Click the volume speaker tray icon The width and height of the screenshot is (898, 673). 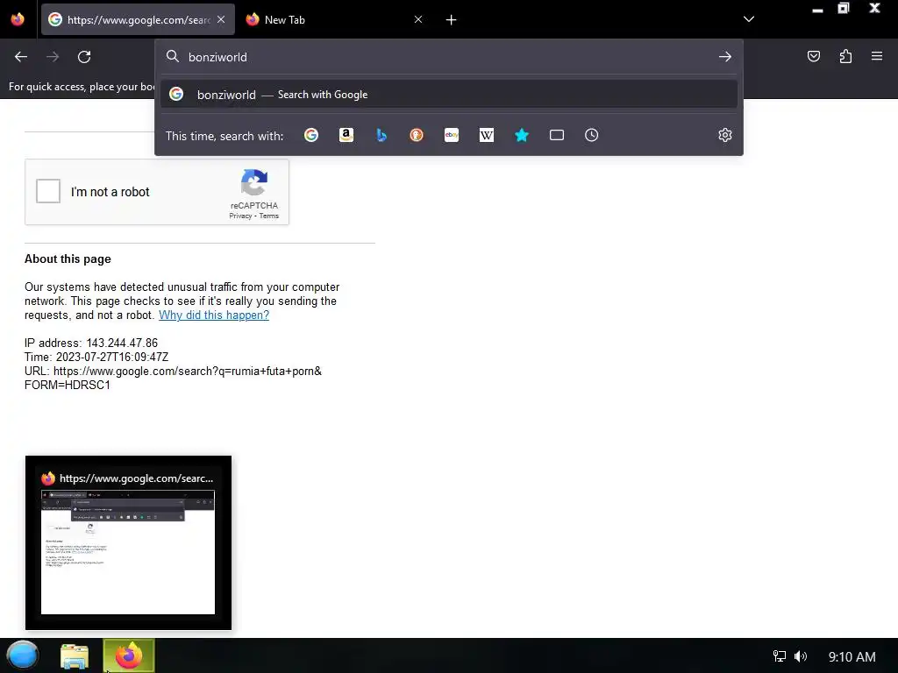click(801, 656)
